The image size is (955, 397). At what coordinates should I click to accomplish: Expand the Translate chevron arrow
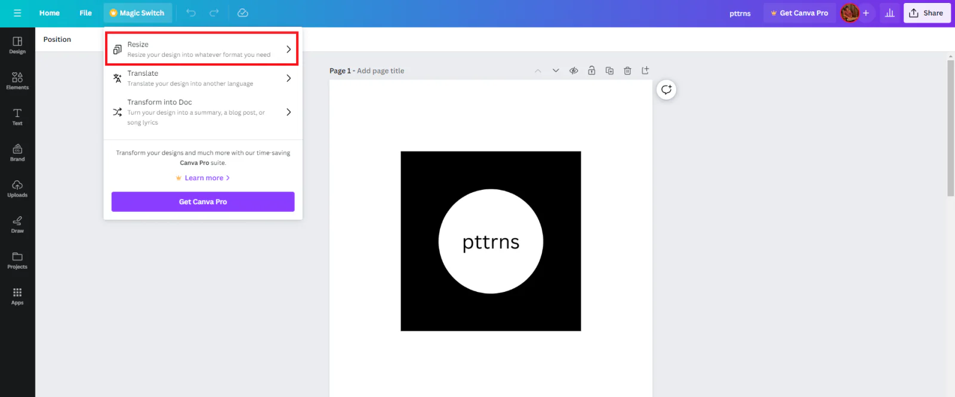tap(289, 78)
